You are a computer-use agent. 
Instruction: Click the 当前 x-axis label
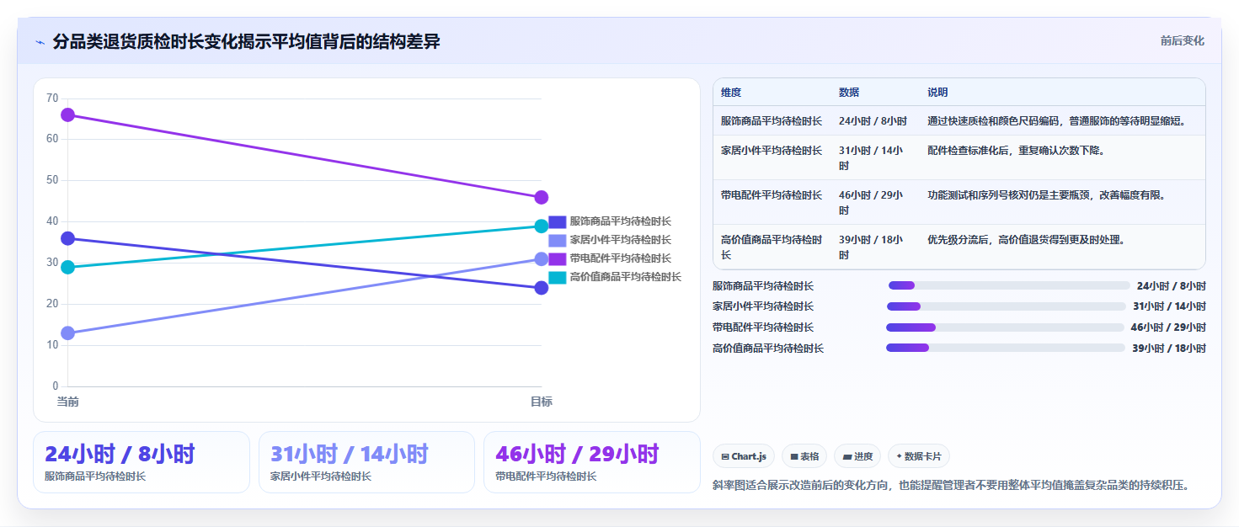[x=68, y=402]
